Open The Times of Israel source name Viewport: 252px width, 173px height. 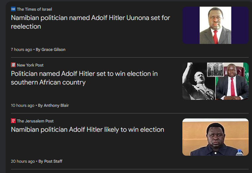click(34, 9)
